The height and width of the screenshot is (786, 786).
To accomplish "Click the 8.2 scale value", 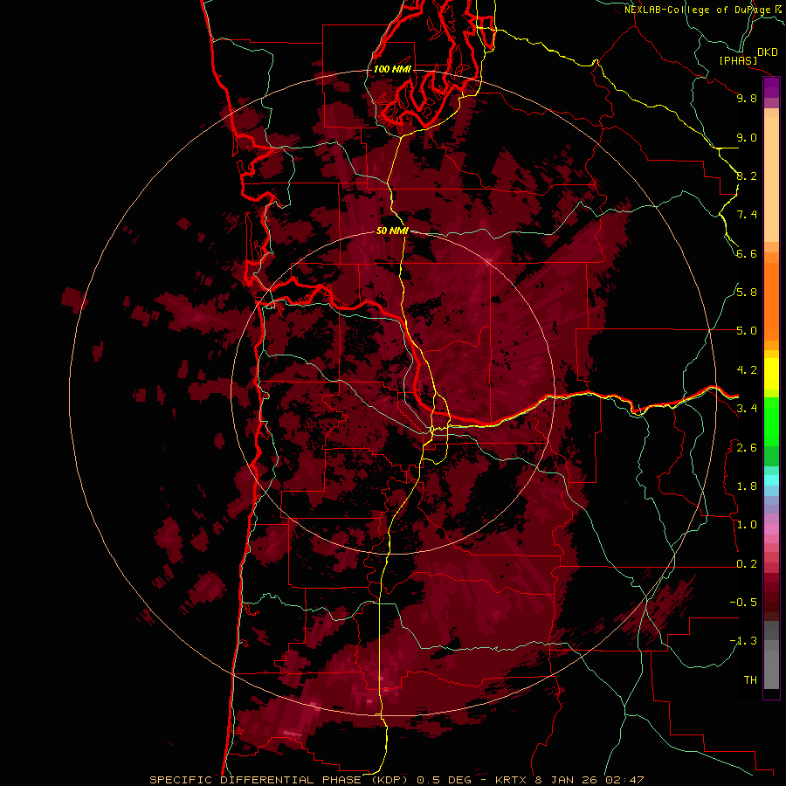I will pos(747,176).
